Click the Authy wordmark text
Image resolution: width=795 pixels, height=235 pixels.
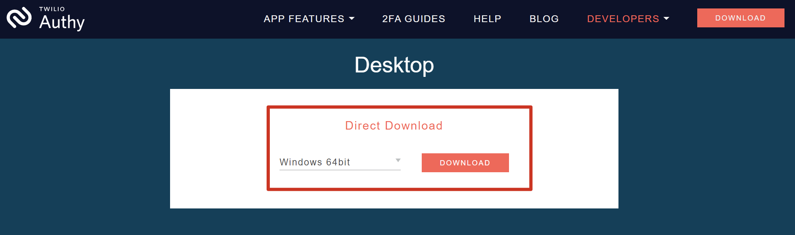pos(62,22)
